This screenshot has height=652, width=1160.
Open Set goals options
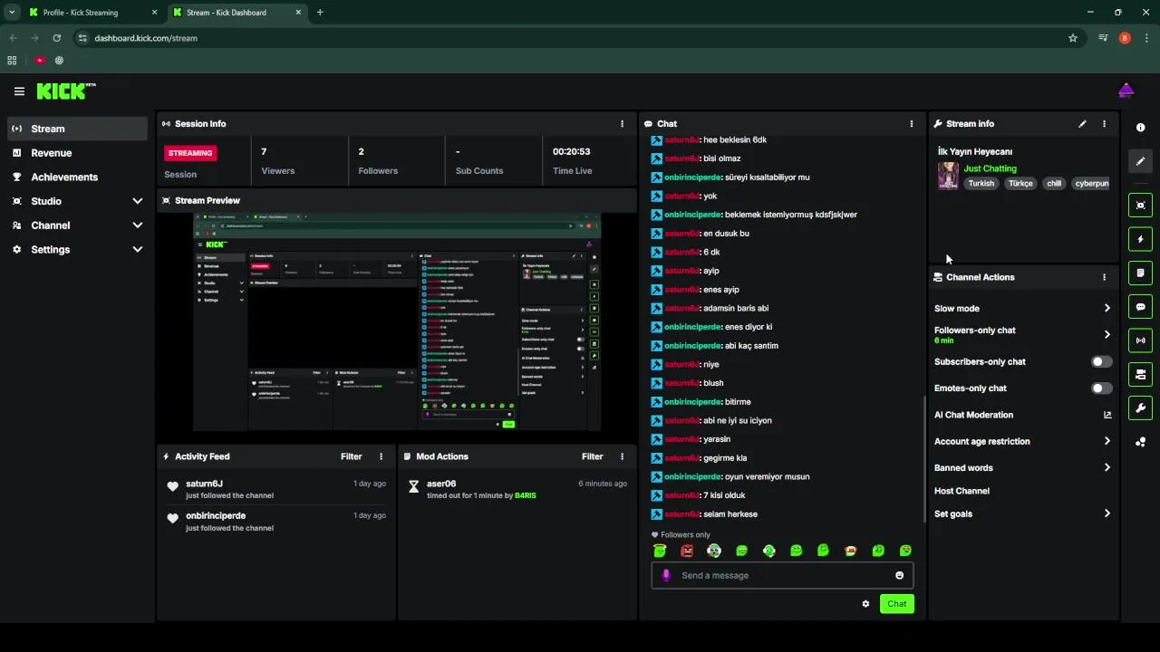pos(1022,514)
